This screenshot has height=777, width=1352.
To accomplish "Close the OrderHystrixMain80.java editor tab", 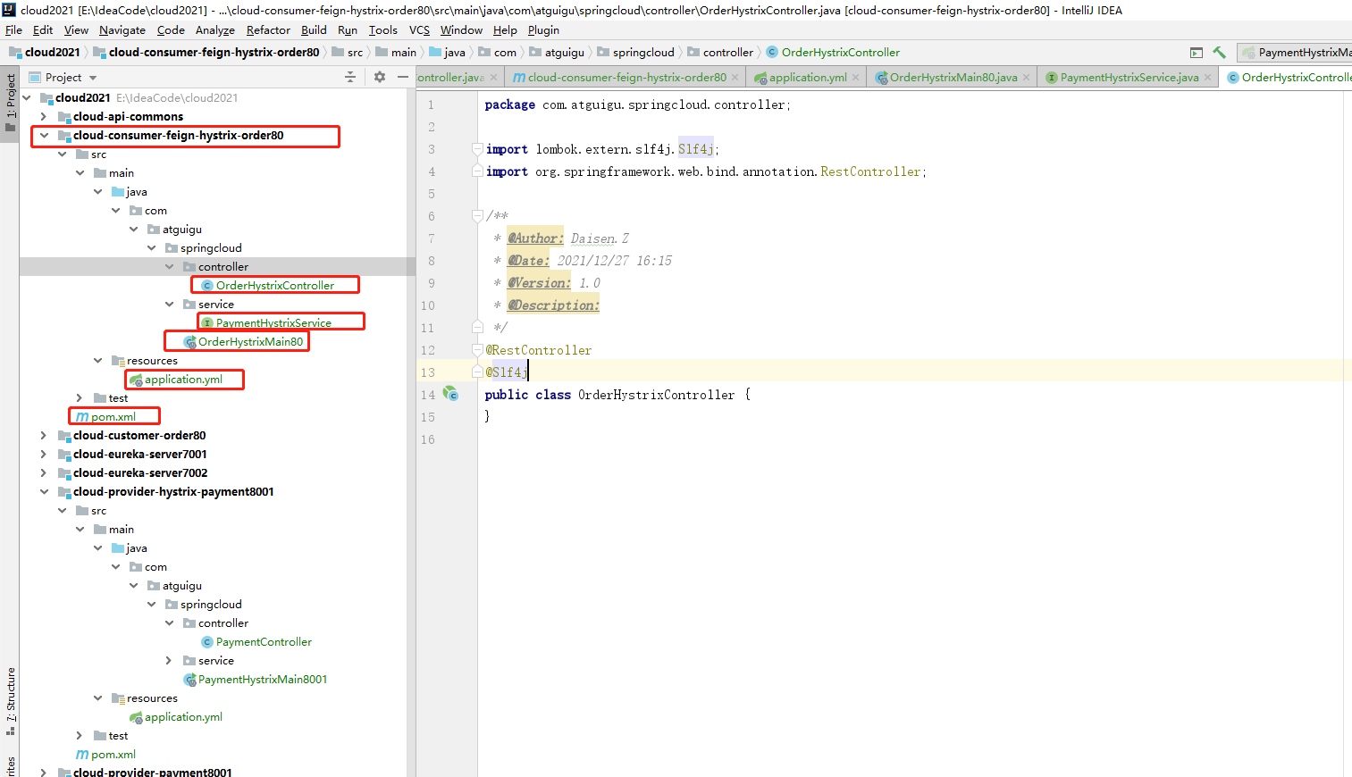I will [1026, 78].
